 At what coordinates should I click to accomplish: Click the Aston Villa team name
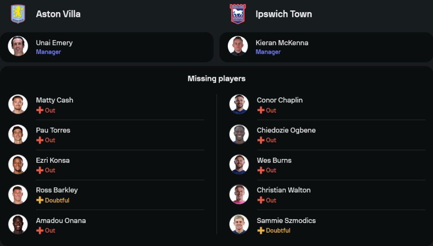(x=58, y=14)
